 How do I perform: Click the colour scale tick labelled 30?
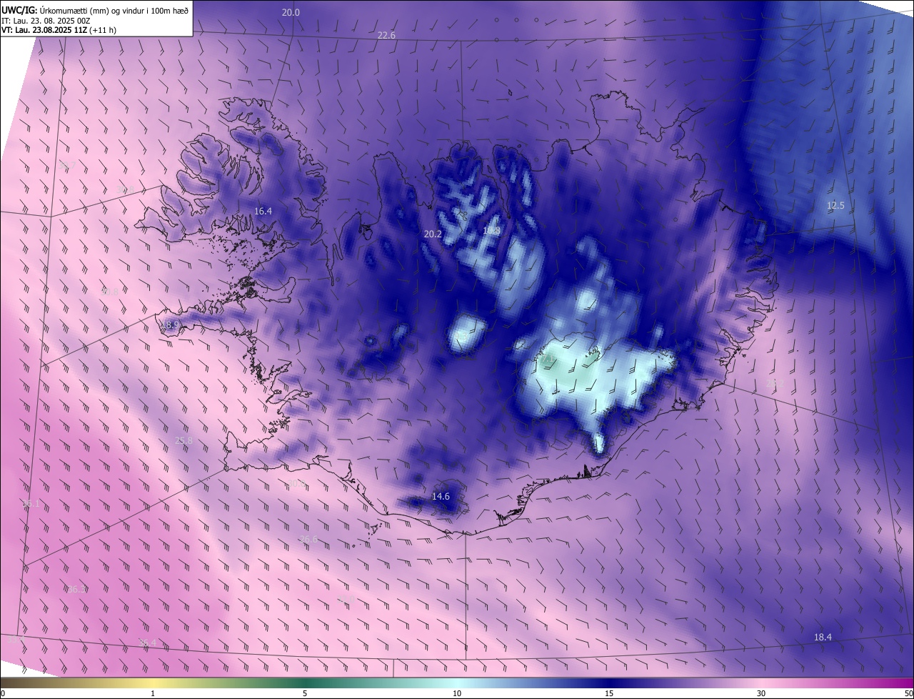click(761, 693)
